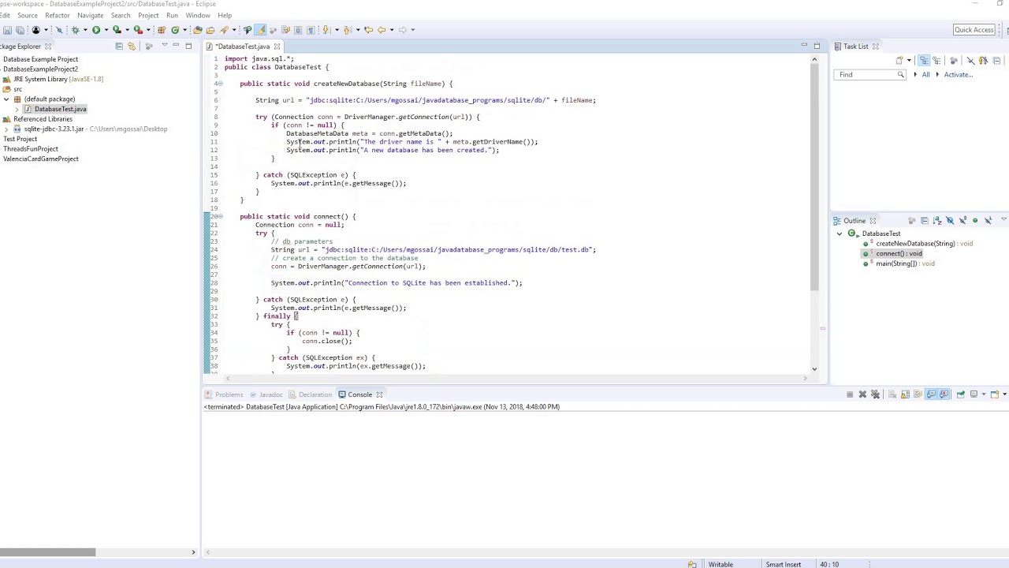Toggle Show Whitespace Characters icon
The height and width of the screenshot is (568, 1009).
(311, 30)
